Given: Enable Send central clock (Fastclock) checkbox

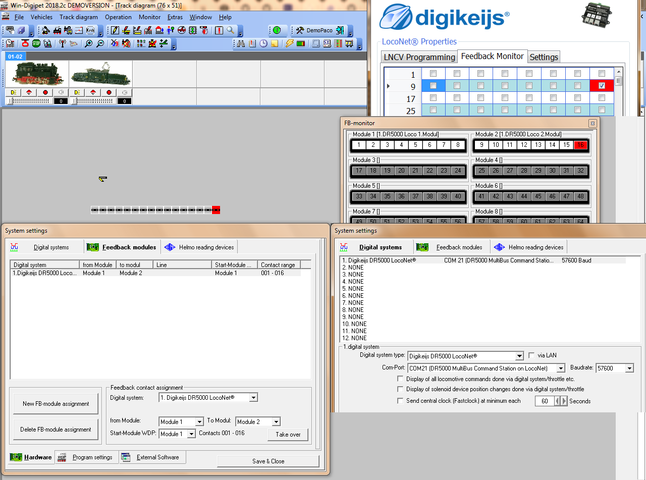Looking at the screenshot, I should pyautogui.click(x=401, y=401).
